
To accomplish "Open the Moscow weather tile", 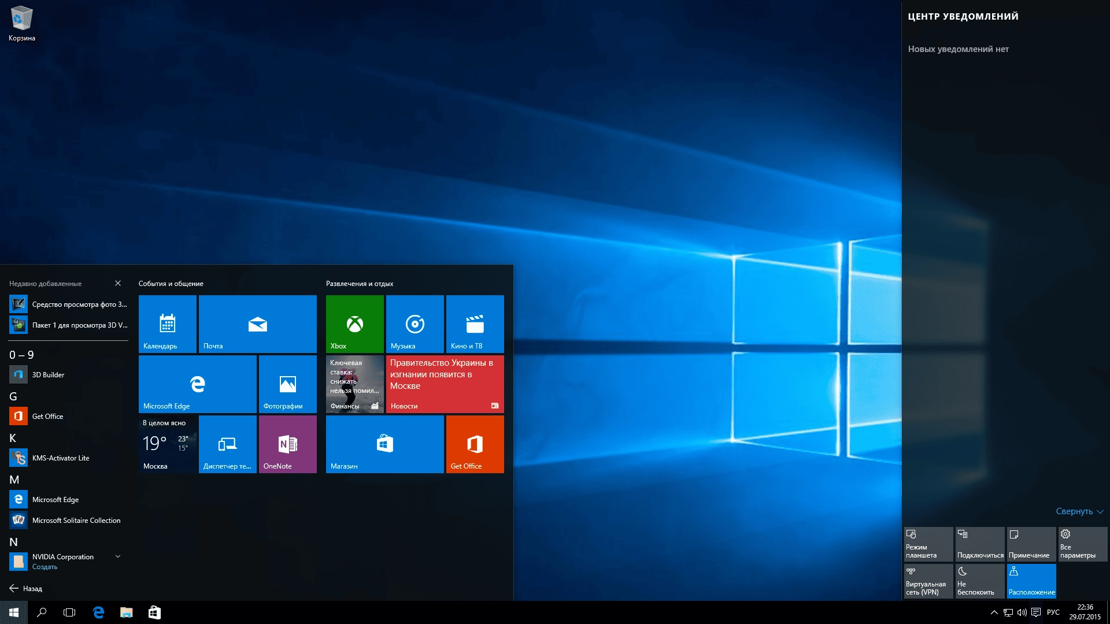I will (168, 444).
